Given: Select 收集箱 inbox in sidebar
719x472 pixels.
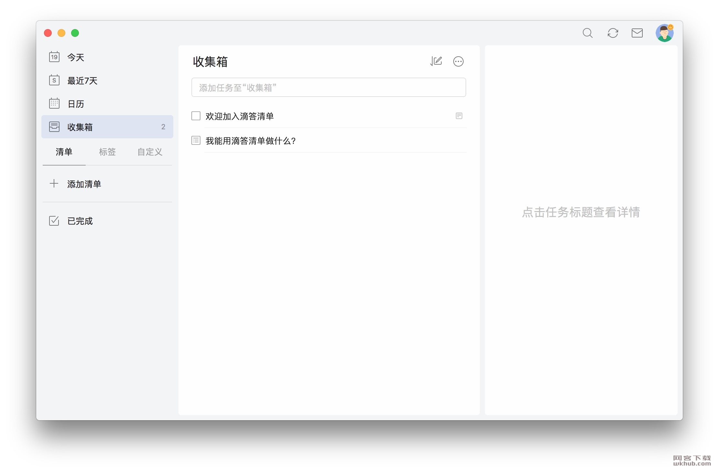Looking at the screenshot, I should (107, 127).
